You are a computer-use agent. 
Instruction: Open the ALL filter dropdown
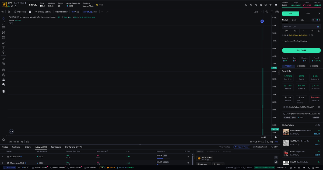click(218, 164)
